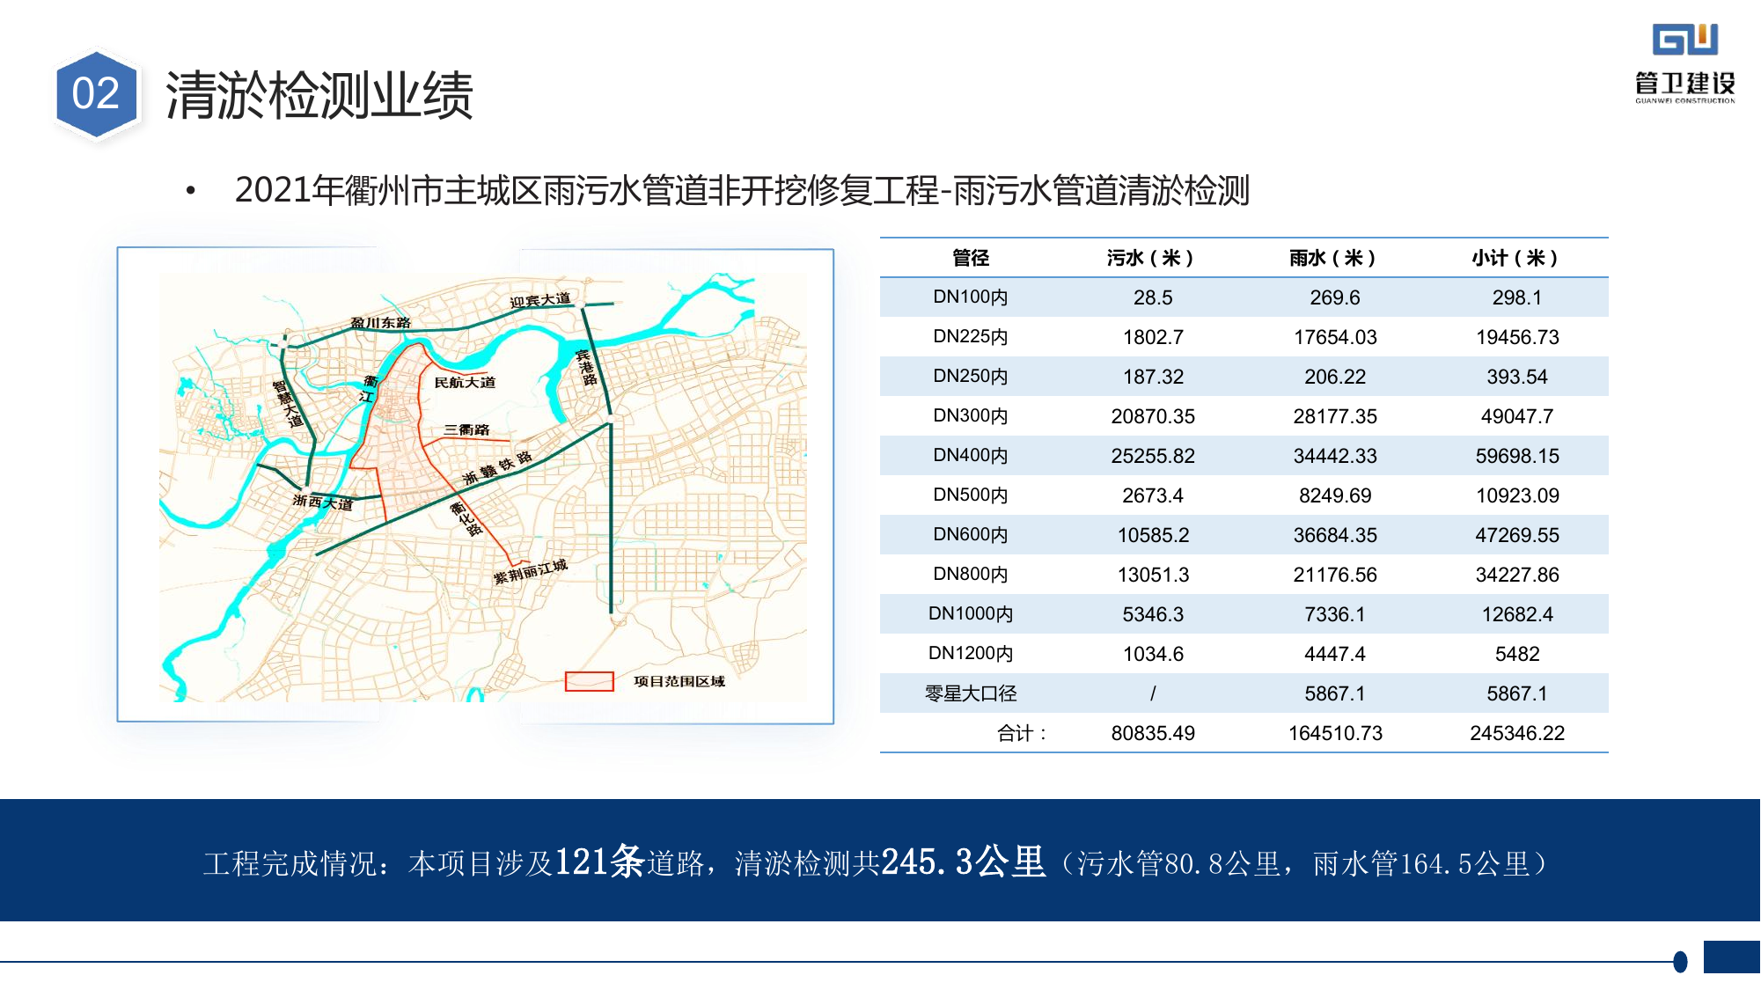Select the DN1000内 row label
Viewport: 1761px width, 990px height.
971,614
